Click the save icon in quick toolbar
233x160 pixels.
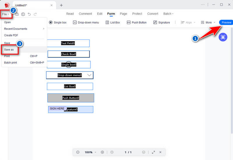pos(17,14)
